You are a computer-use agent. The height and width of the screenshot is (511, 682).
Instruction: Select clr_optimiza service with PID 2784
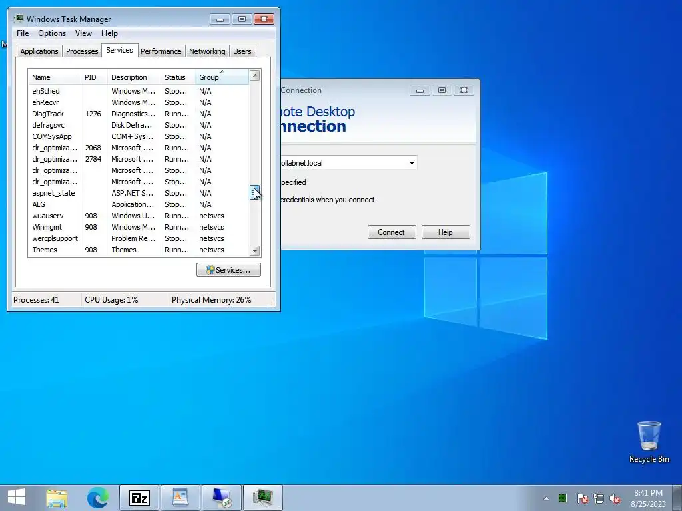(139, 158)
